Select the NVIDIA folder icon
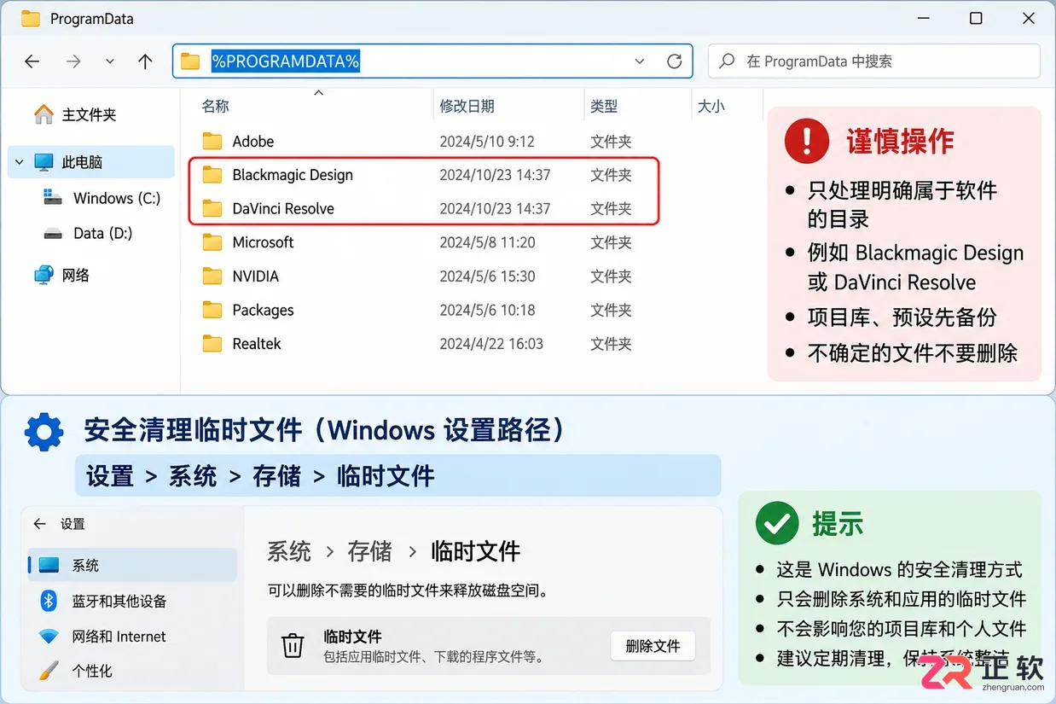 click(212, 276)
